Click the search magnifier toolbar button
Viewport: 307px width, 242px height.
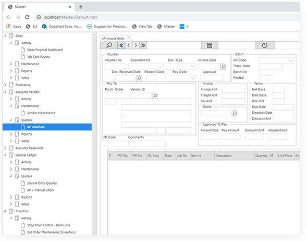pyautogui.click(x=109, y=45)
